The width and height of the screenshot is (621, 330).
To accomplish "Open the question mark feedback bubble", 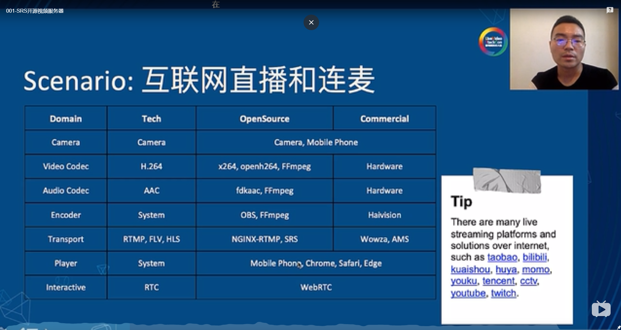I will tap(611, 10).
